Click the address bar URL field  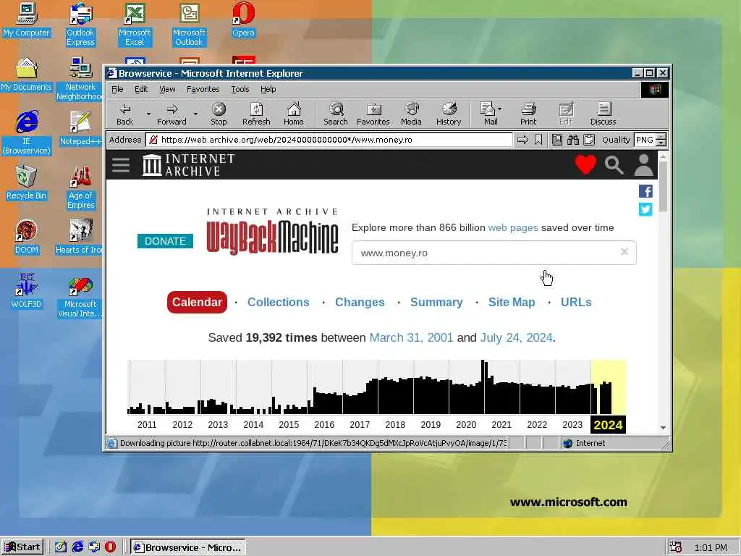point(329,140)
